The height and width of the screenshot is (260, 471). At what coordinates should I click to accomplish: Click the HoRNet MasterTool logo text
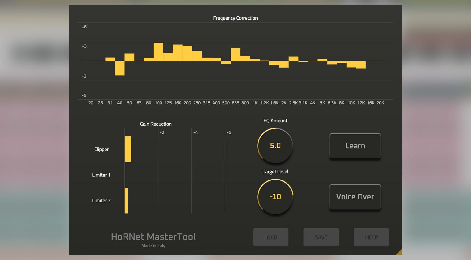click(153, 236)
